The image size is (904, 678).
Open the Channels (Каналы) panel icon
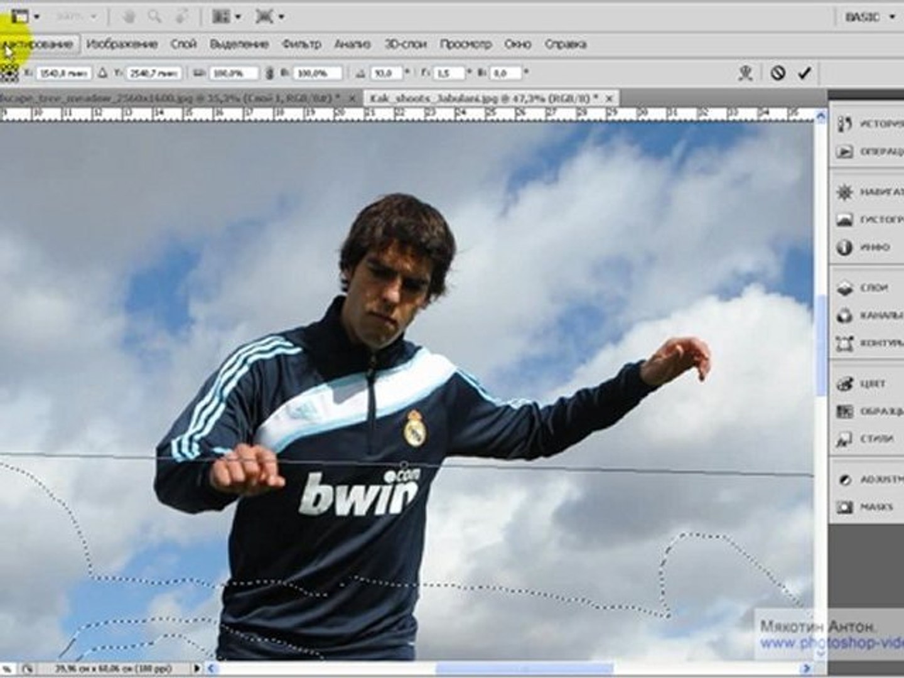[x=844, y=315]
